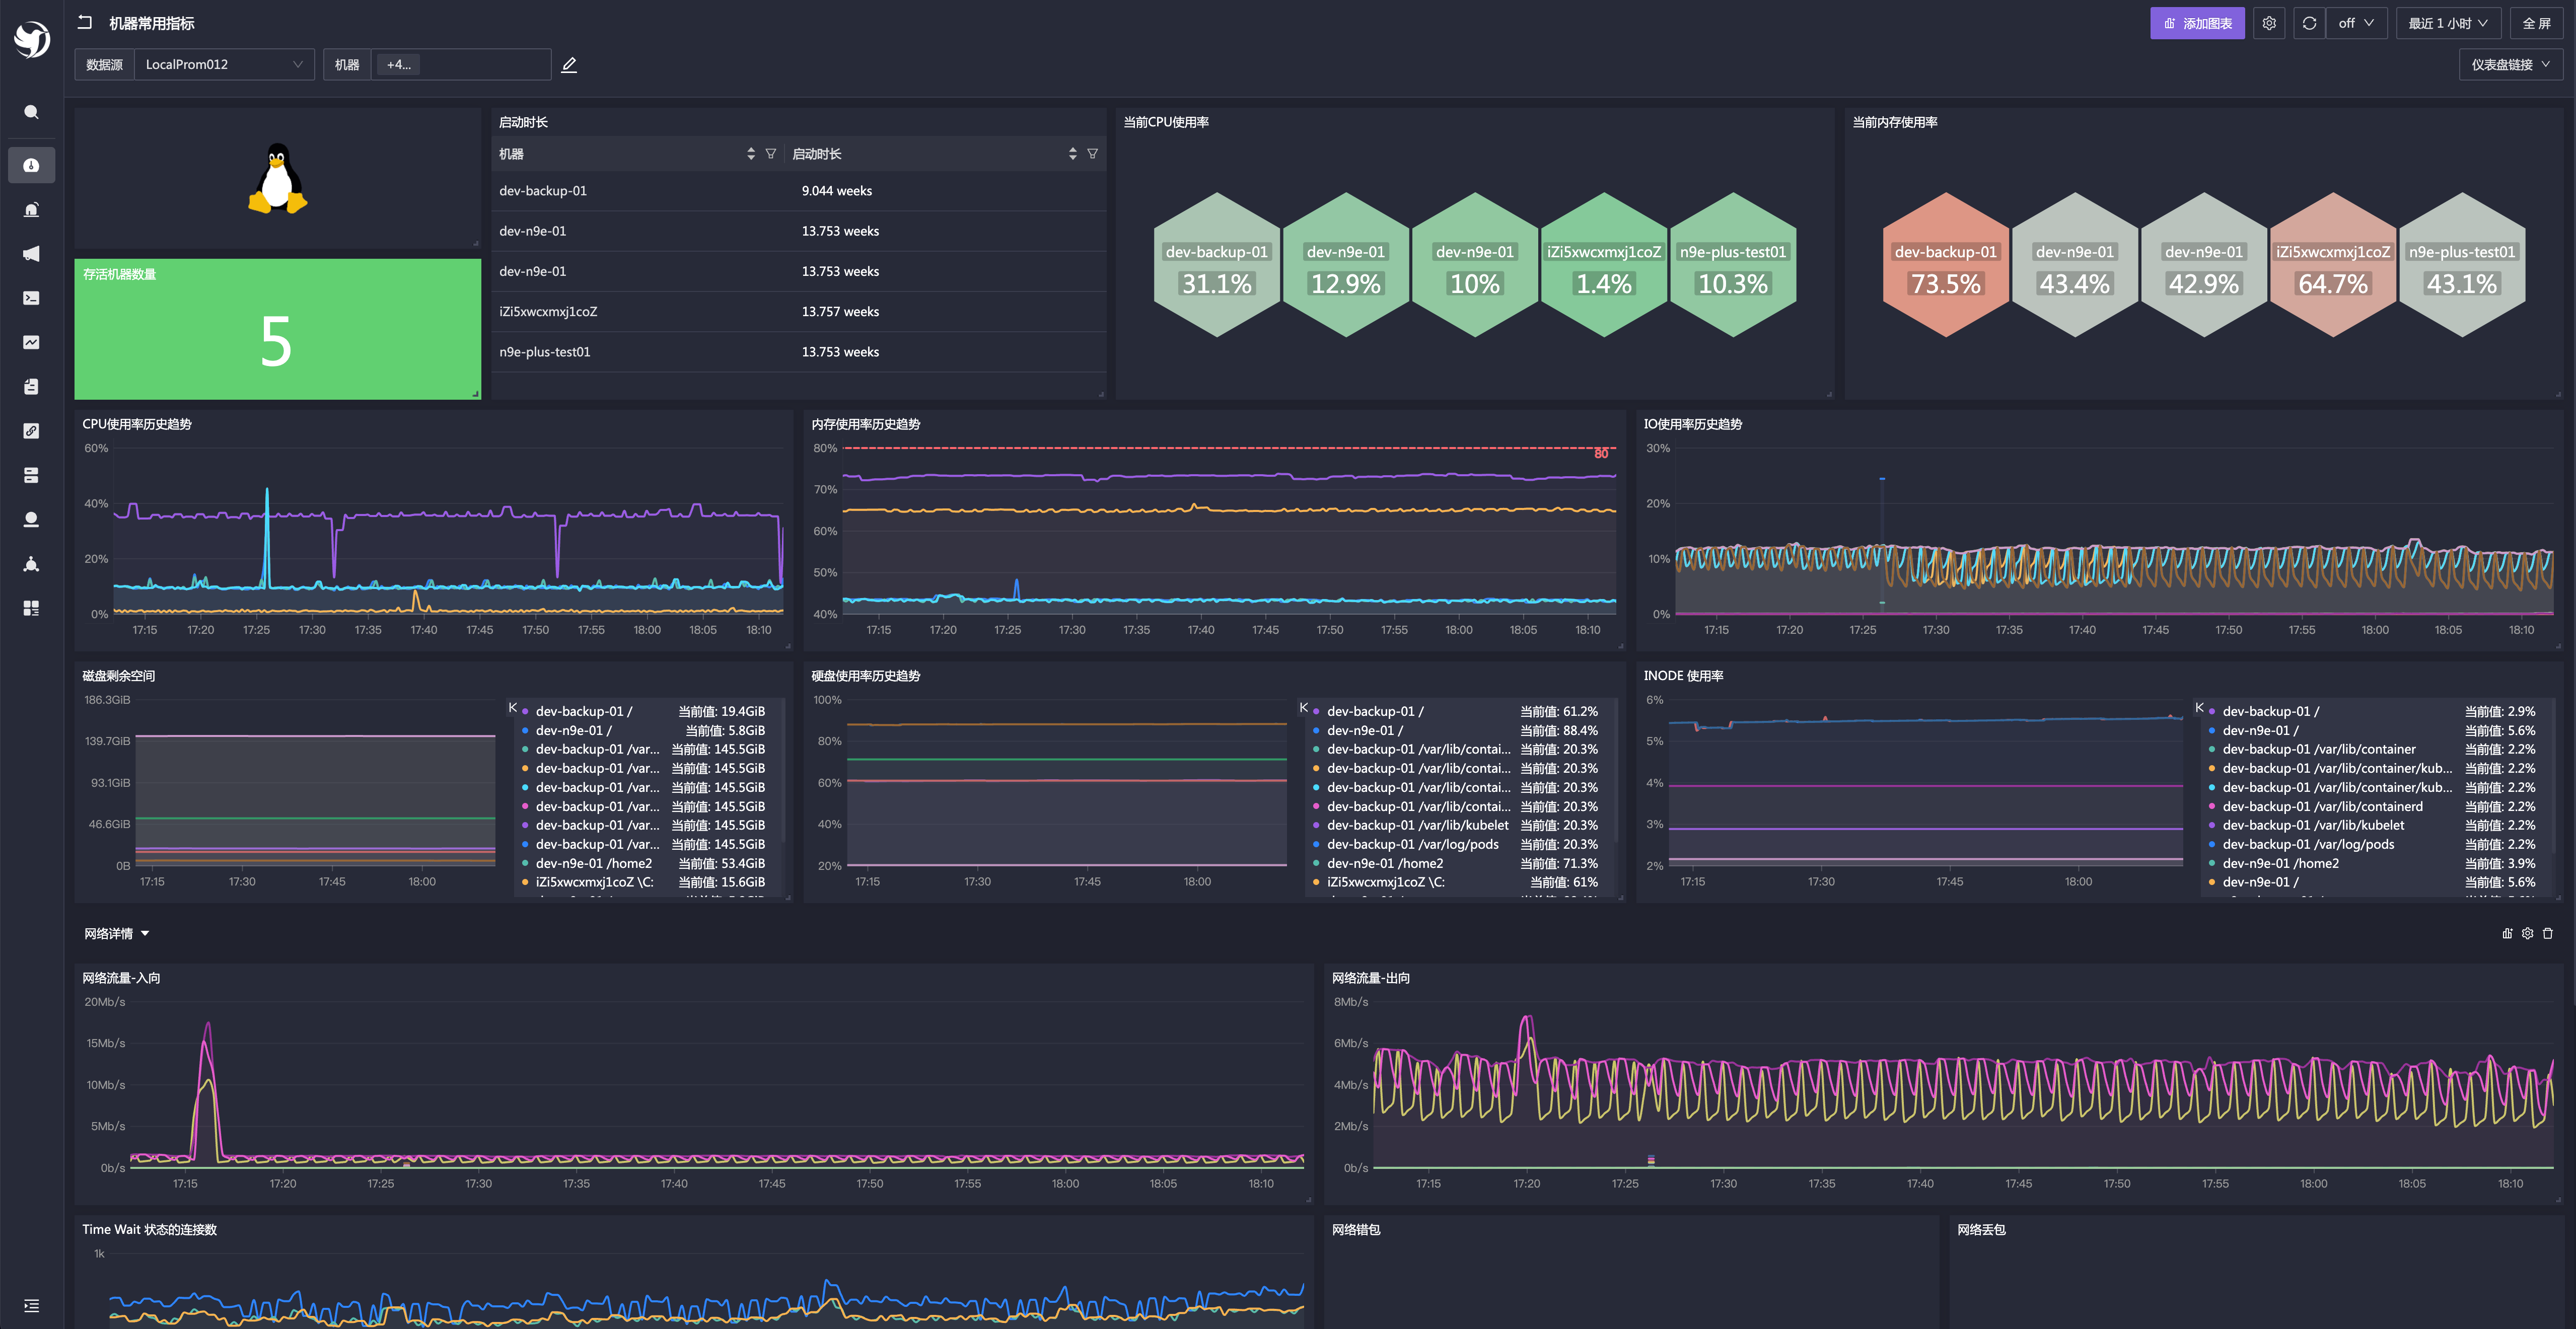Open the alarm siren sidebar icon
Viewport: 2576px width, 1329px height.
31,209
